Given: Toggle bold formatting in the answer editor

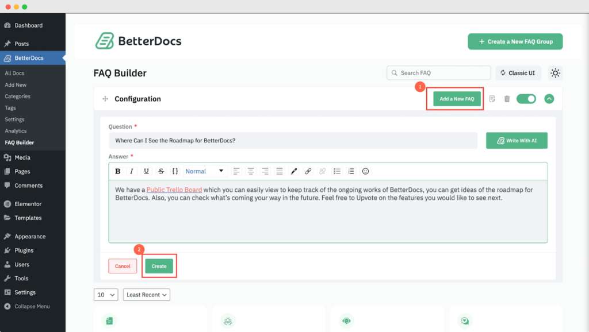Looking at the screenshot, I should click(x=117, y=171).
